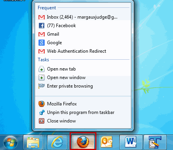The height and width of the screenshot is (150, 173).
Task: Click the Facebook logo icon
Action: (42, 26)
